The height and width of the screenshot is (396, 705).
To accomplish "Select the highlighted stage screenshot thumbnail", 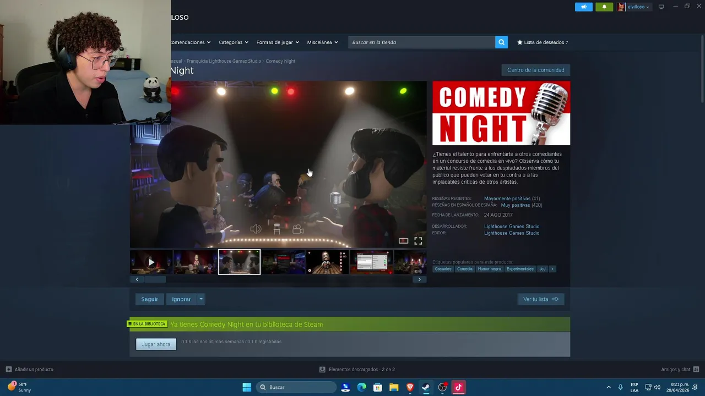I will pos(239,262).
